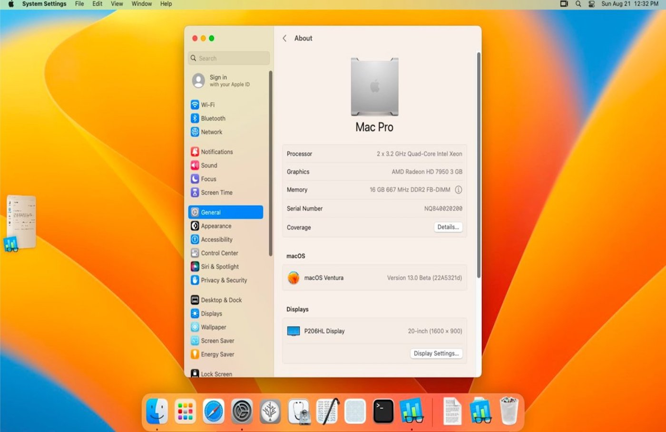Go back using the chevron beside About
The image size is (666, 432).
coord(284,38)
